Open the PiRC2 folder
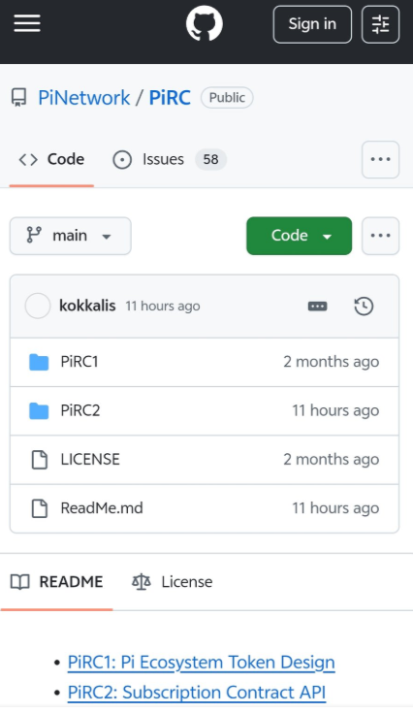Viewport: 413px width, 713px height. click(80, 410)
